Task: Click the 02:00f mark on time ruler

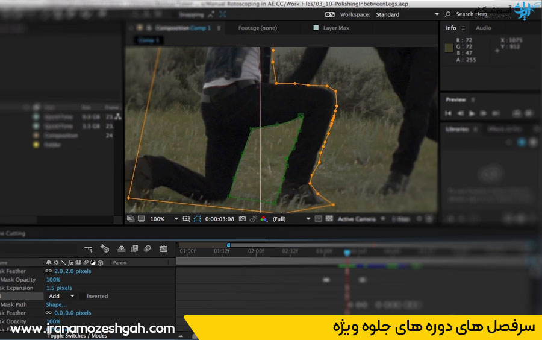Action: point(256,251)
